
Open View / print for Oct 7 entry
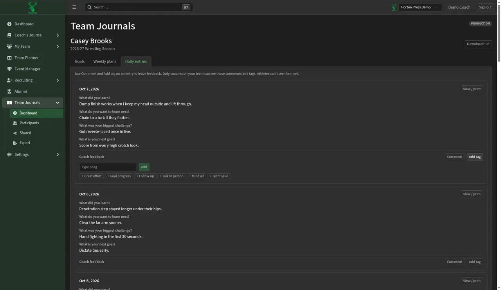(472, 89)
